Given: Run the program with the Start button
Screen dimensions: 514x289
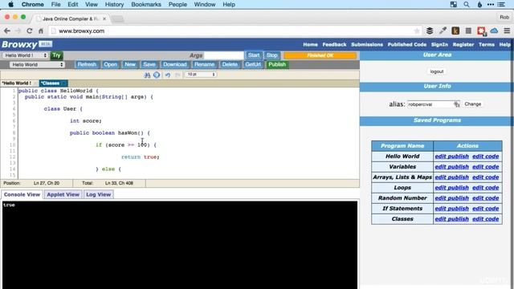Looking at the screenshot, I should pyautogui.click(x=254, y=55).
